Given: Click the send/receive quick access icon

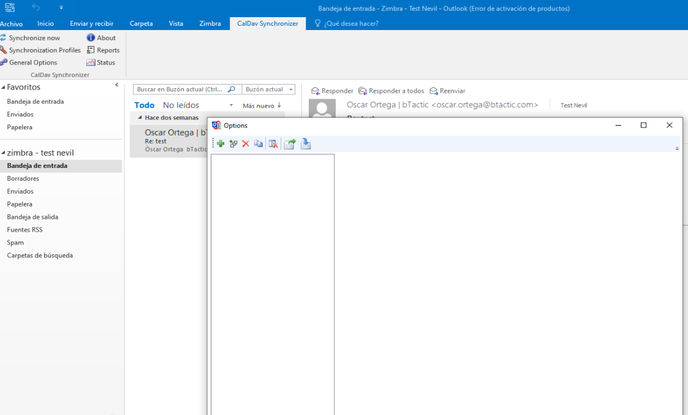Looking at the screenshot, I should pyautogui.click(x=10, y=7).
